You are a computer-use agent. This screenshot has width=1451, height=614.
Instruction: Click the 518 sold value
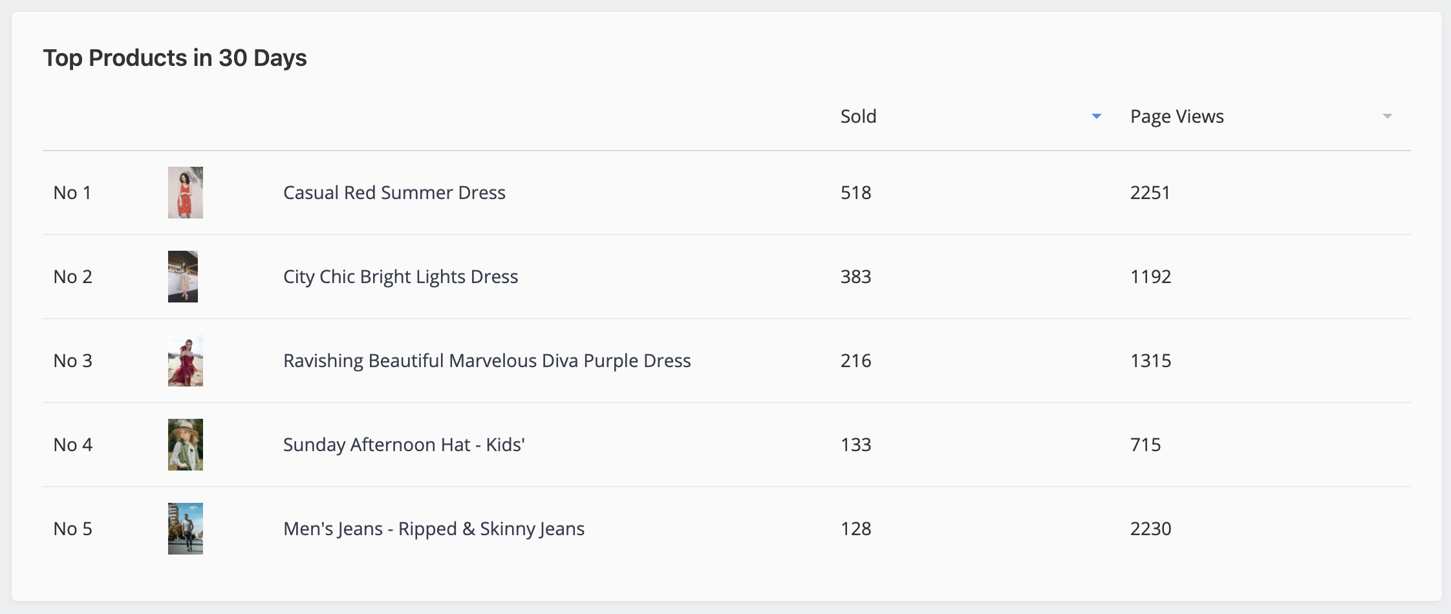[x=856, y=193]
